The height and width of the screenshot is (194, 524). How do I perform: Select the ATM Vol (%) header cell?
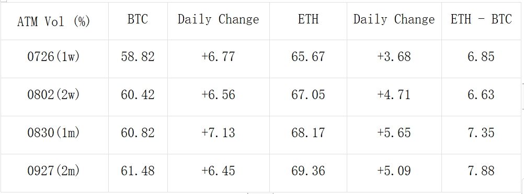point(54,21)
